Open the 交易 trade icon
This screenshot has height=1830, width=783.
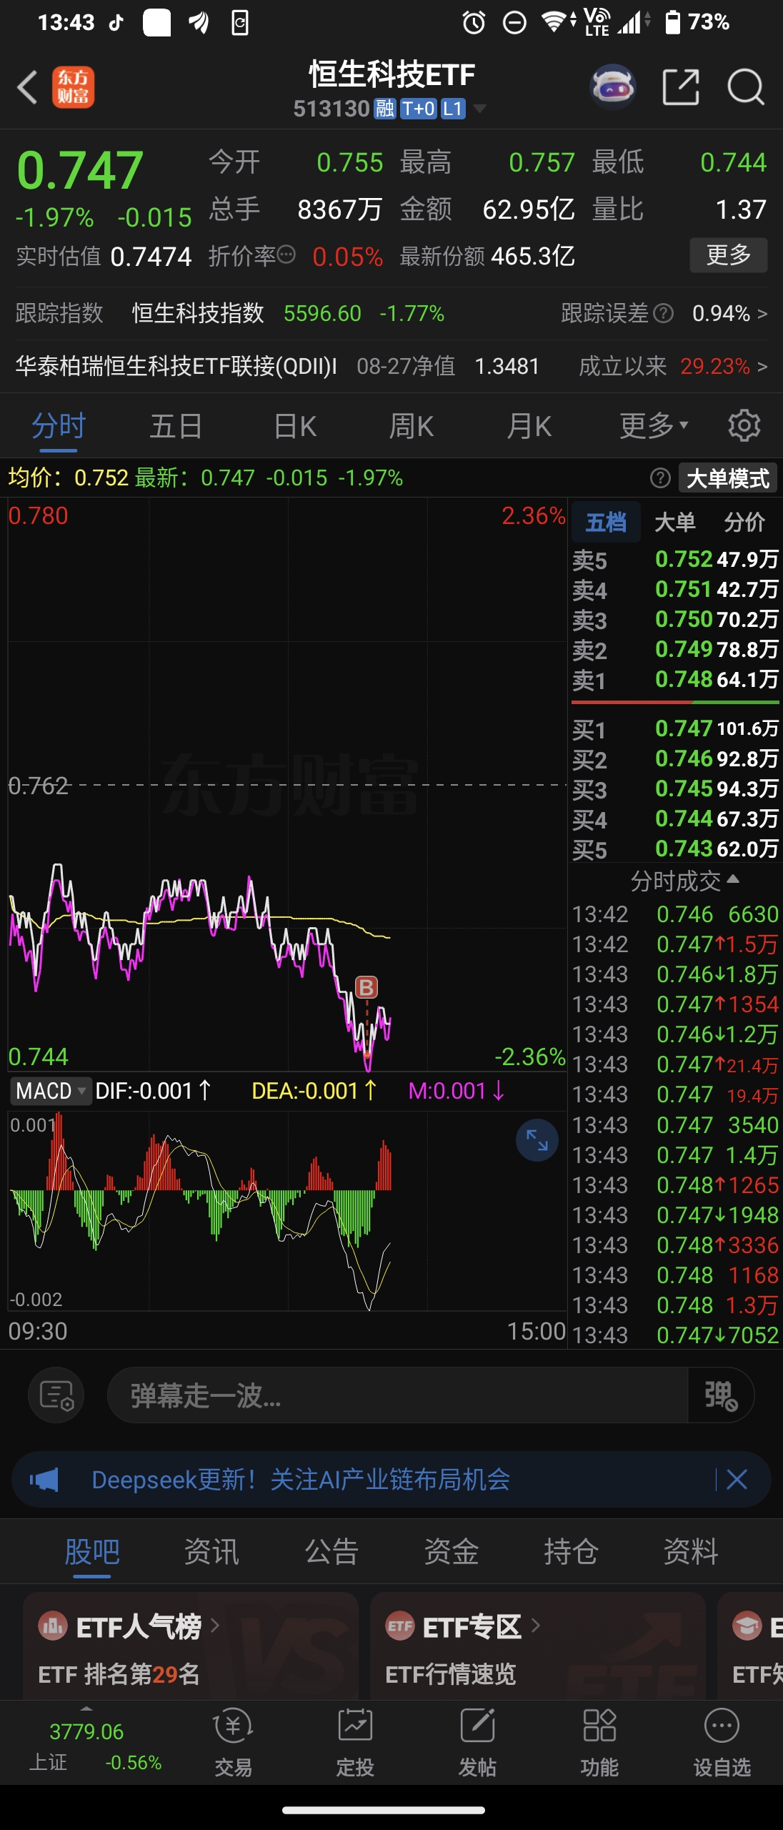coord(233,1741)
